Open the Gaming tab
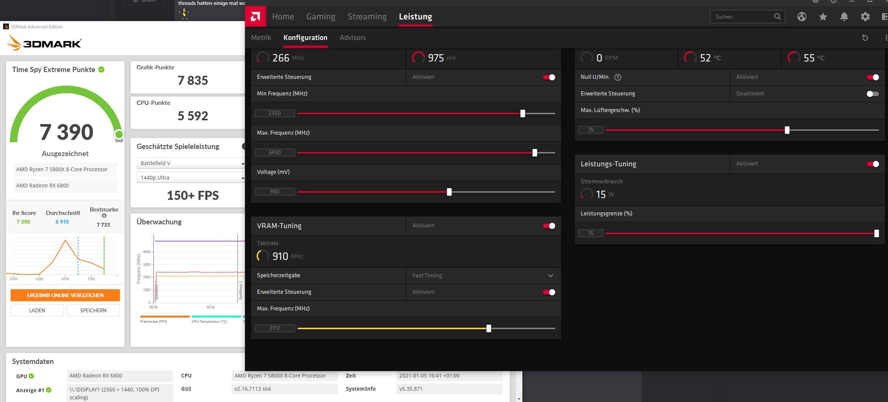Image resolution: width=888 pixels, height=402 pixels. (x=321, y=16)
